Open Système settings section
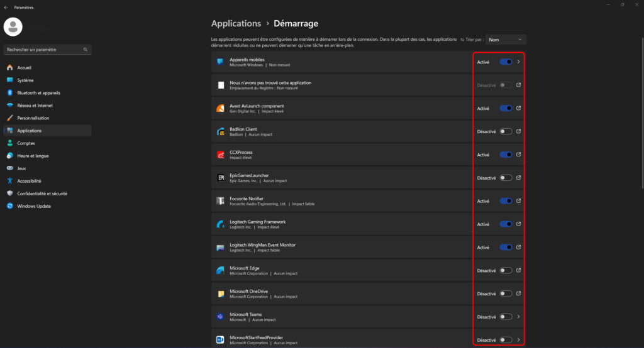 tap(47, 80)
